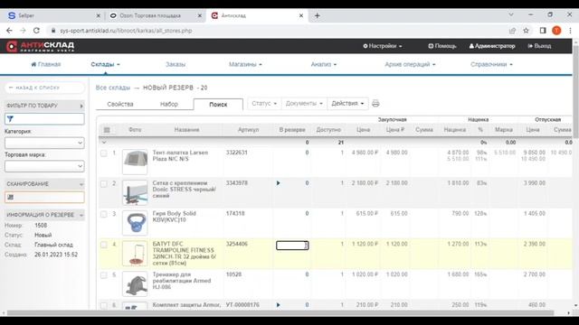
Task: Switch to Набор tab
Action: (x=169, y=105)
